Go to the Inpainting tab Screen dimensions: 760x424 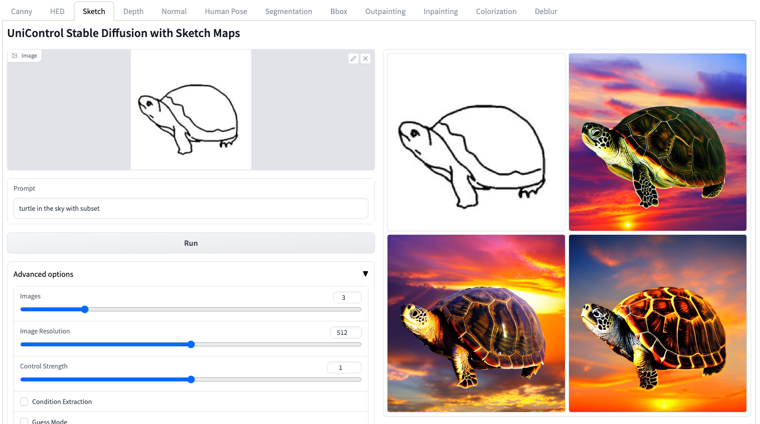point(441,11)
